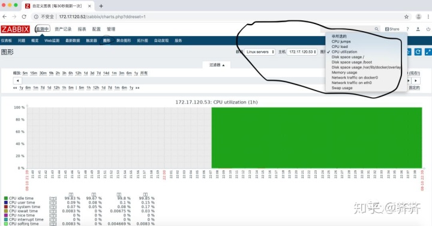Click the browser back arrow
Viewport: 432px width, 226px height.
[x=4, y=17]
